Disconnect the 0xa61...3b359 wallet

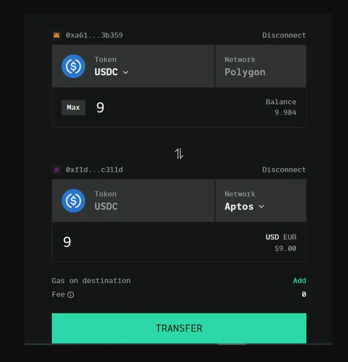click(284, 35)
